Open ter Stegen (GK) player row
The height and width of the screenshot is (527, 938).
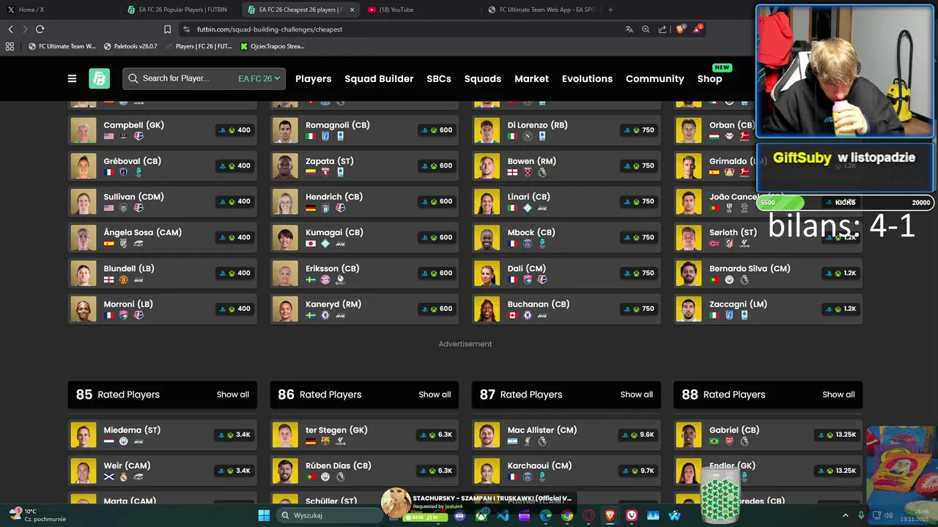pyautogui.click(x=364, y=435)
